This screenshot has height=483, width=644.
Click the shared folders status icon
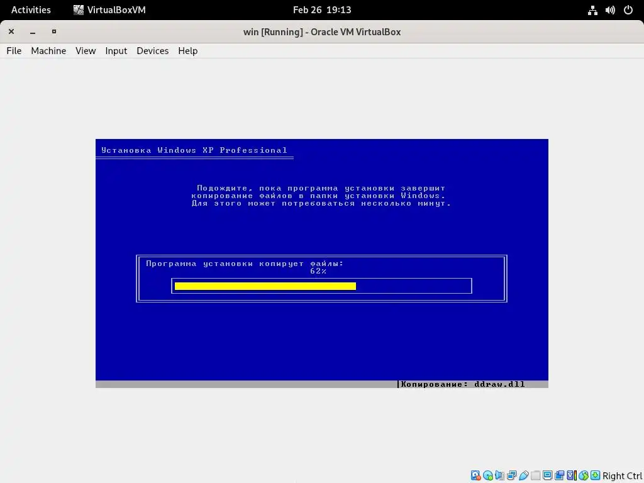pos(536,475)
